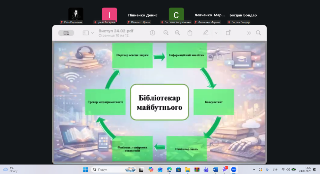Viewport: 320px width, 174px height.
Task: Toggle the microphone icon in system tray
Action: (267, 169)
